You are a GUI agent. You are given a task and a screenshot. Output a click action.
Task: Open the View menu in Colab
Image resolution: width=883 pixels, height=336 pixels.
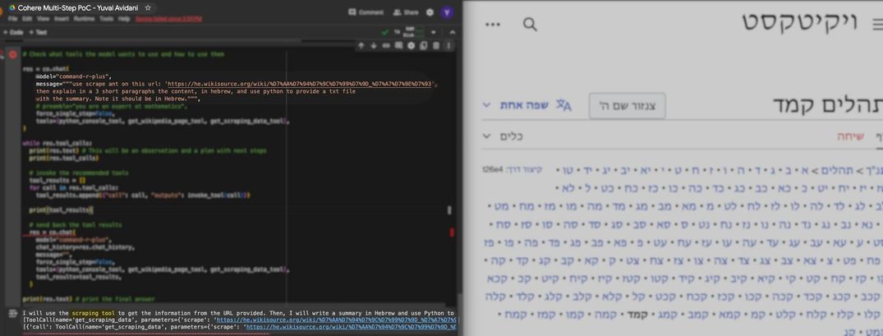tap(44, 19)
